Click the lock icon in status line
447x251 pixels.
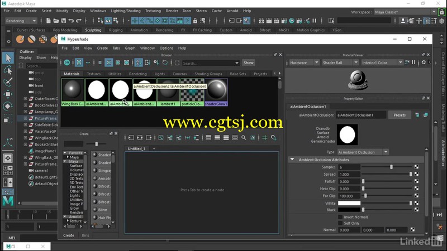[195, 21]
